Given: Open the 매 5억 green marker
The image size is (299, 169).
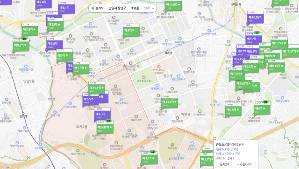Looking at the screenshot, I should 131,30.
